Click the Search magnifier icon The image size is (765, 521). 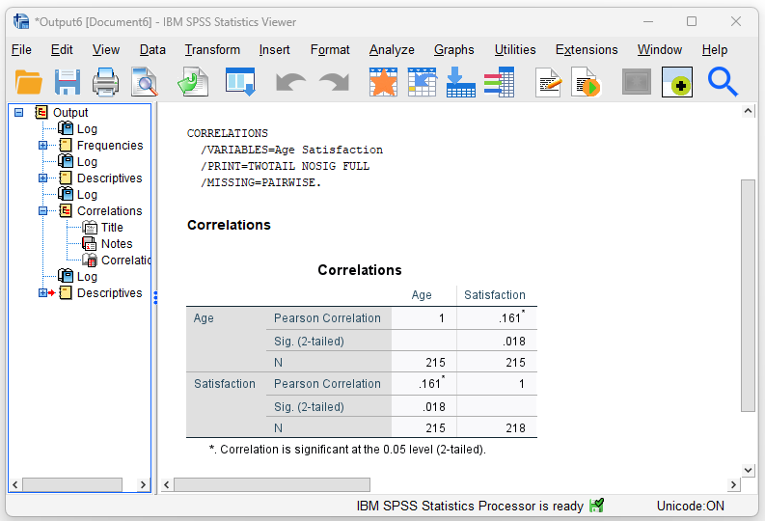coord(723,81)
